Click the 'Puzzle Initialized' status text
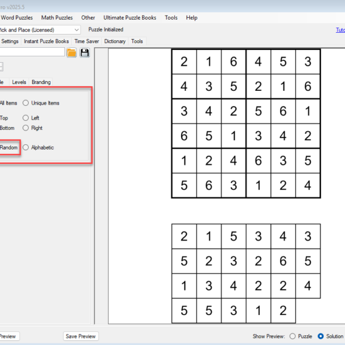Image resolution: width=345 pixels, height=345 pixels. pyautogui.click(x=106, y=29)
